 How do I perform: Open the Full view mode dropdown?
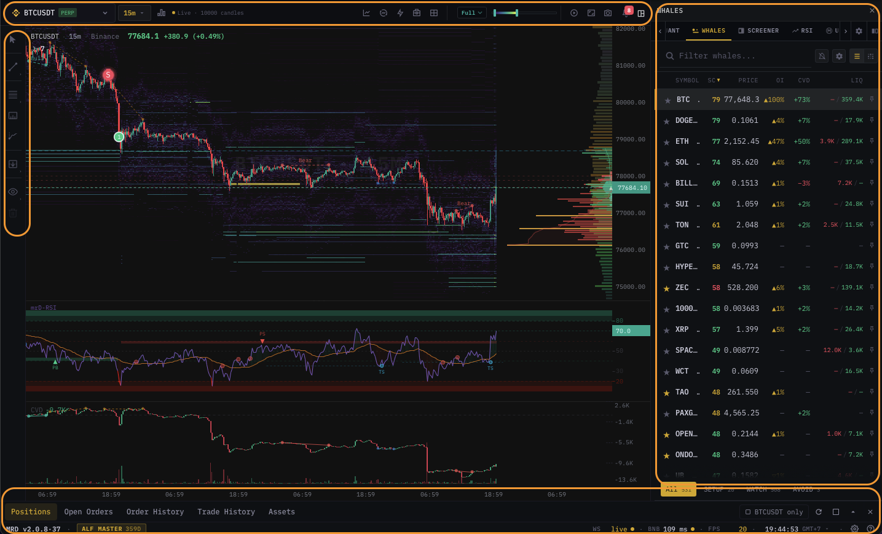[x=472, y=13]
